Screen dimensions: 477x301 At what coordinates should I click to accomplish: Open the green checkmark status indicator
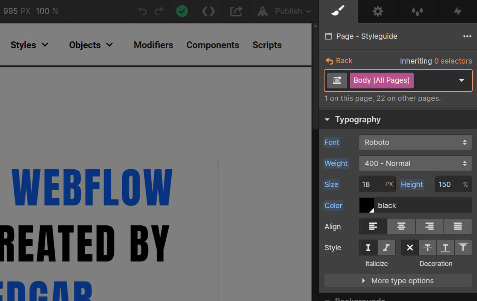(x=182, y=11)
